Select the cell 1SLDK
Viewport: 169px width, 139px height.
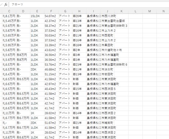pos(37,16)
